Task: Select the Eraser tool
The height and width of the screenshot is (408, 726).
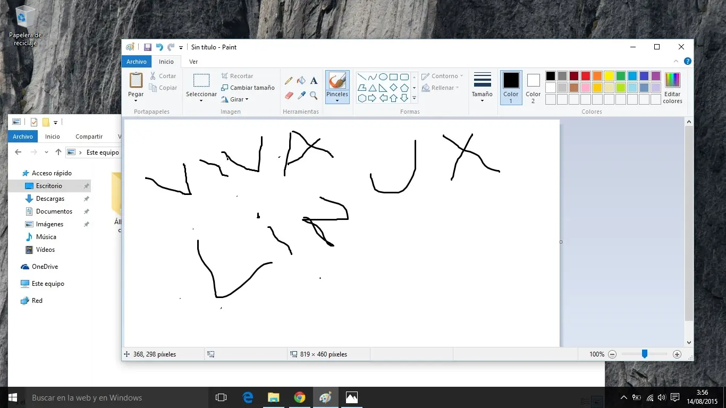Action: click(x=289, y=96)
